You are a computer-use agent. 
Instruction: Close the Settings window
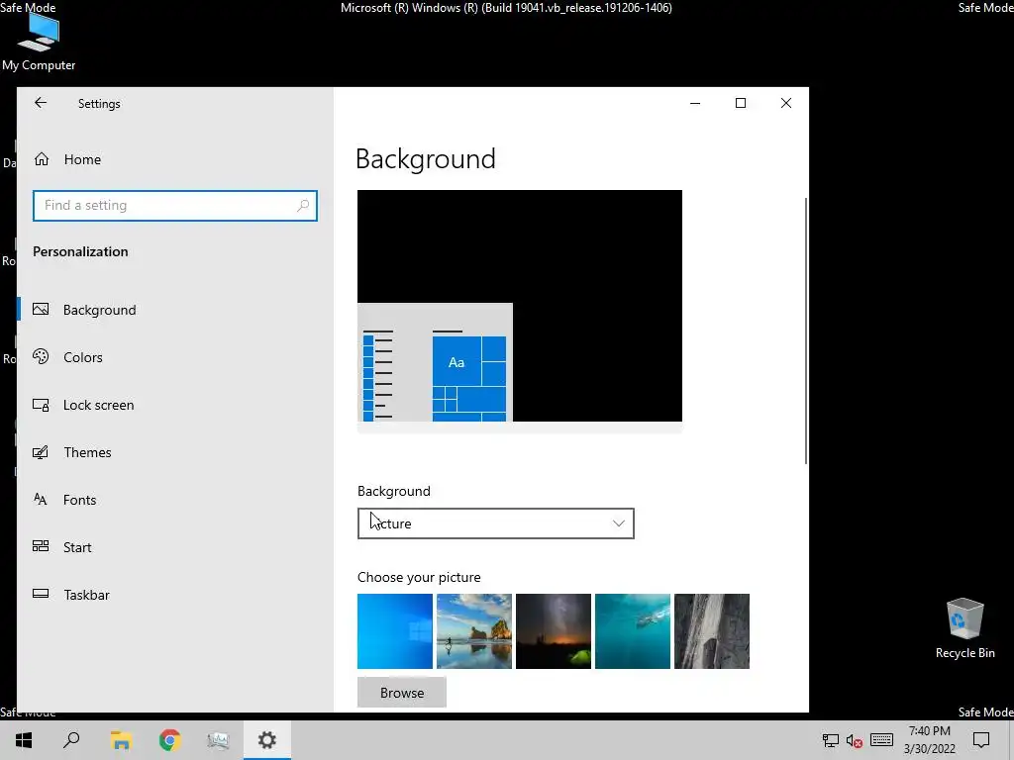click(785, 103)
